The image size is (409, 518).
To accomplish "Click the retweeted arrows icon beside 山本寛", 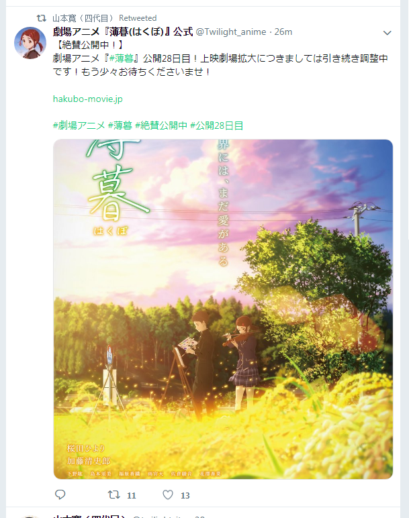I will coord(42,18).
